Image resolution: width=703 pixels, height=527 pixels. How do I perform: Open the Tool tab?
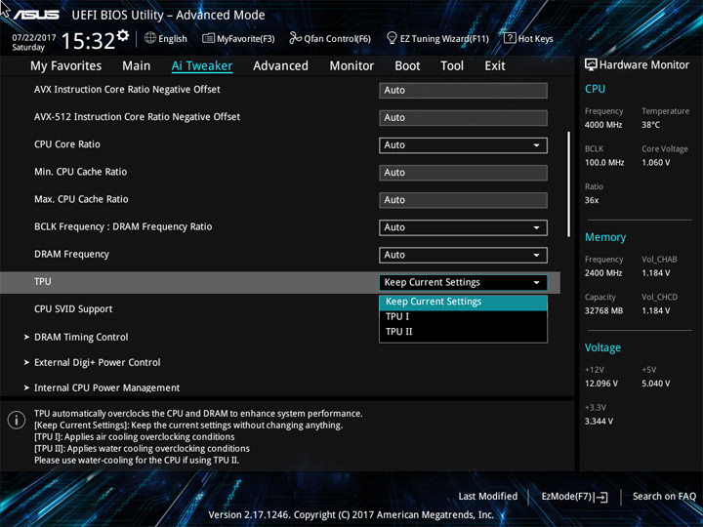point(452,66)
